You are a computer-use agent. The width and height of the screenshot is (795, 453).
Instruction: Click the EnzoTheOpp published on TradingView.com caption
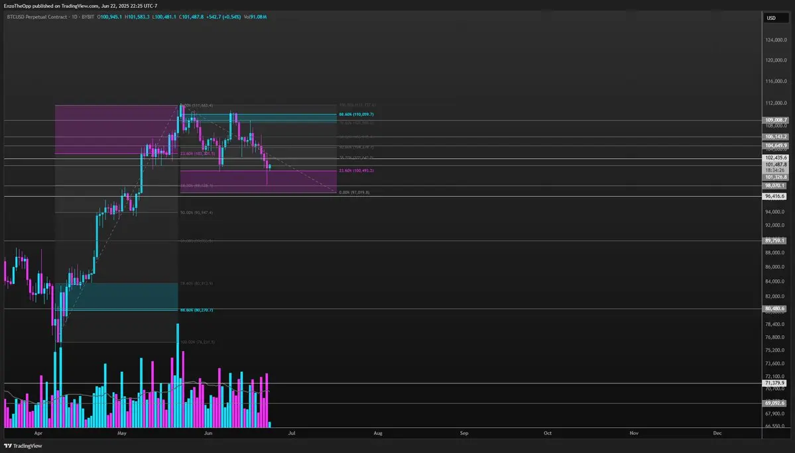click(x=81, y=6)
